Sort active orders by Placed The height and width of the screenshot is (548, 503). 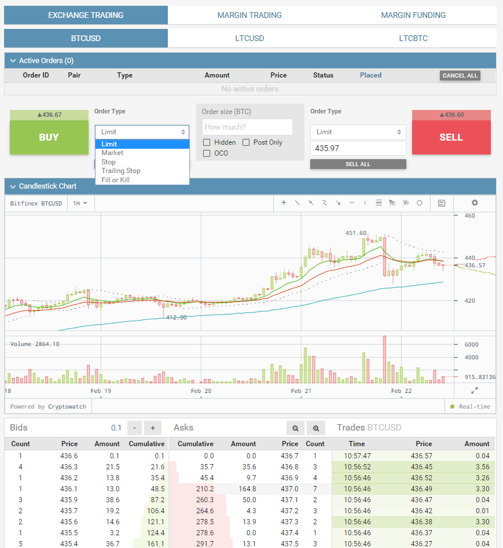coord(370,75)
